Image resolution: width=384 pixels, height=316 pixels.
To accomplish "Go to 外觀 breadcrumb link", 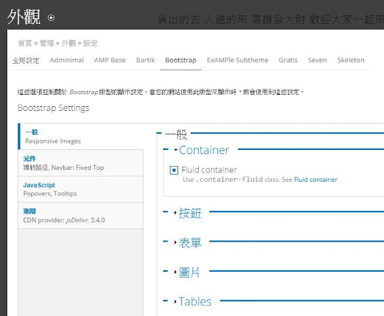I will coord(68,43).
